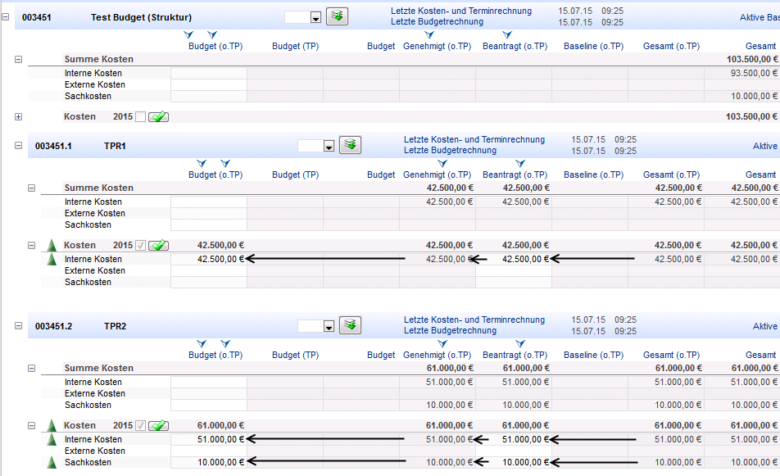
Task: Collapse project 003451 Test Budget
Action: pos(6,16)
